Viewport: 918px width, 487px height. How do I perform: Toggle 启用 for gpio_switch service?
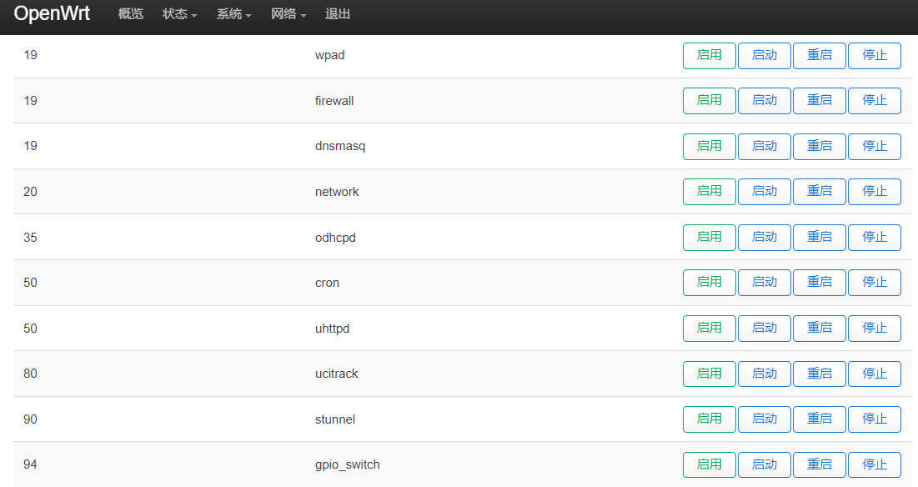click(x=709, y=464)
